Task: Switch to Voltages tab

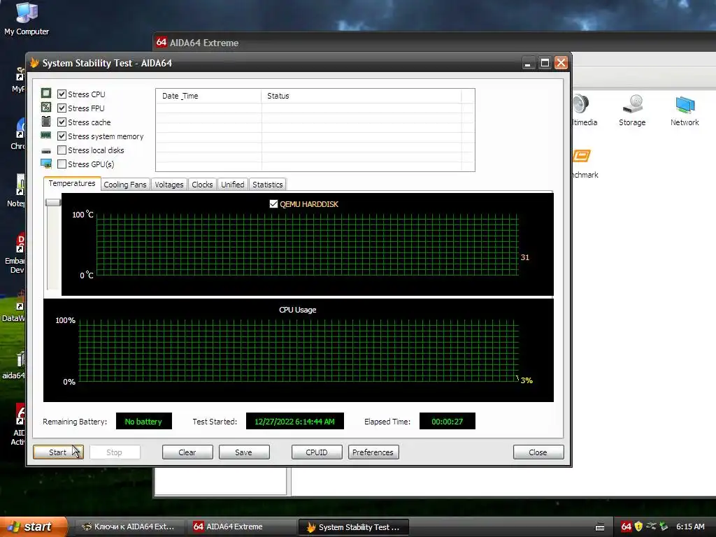Action: (x=169, y=185)
